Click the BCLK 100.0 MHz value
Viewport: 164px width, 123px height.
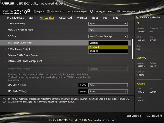point(141,40)
